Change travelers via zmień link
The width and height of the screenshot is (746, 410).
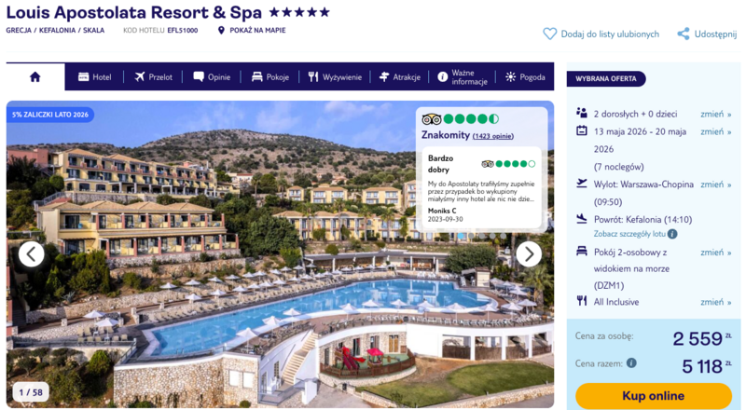(x=715, y=115)
